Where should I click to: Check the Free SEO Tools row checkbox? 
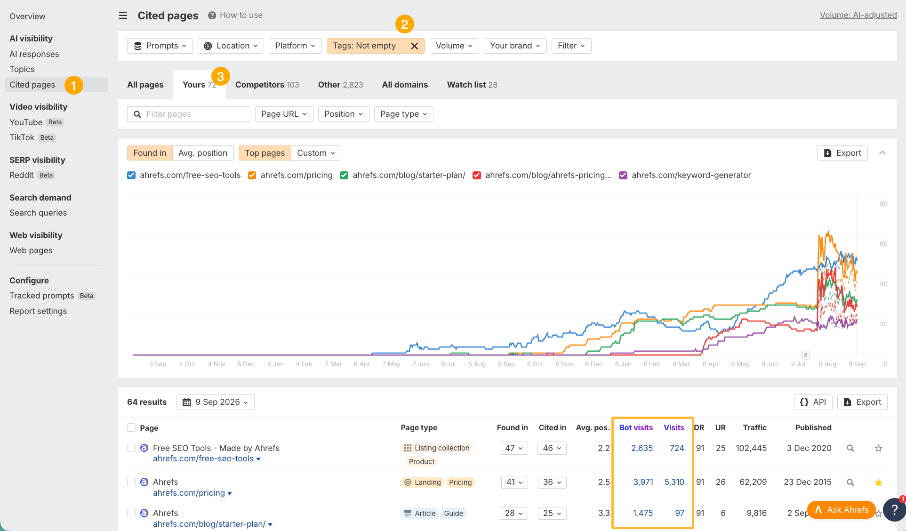(x=131, y=448)
